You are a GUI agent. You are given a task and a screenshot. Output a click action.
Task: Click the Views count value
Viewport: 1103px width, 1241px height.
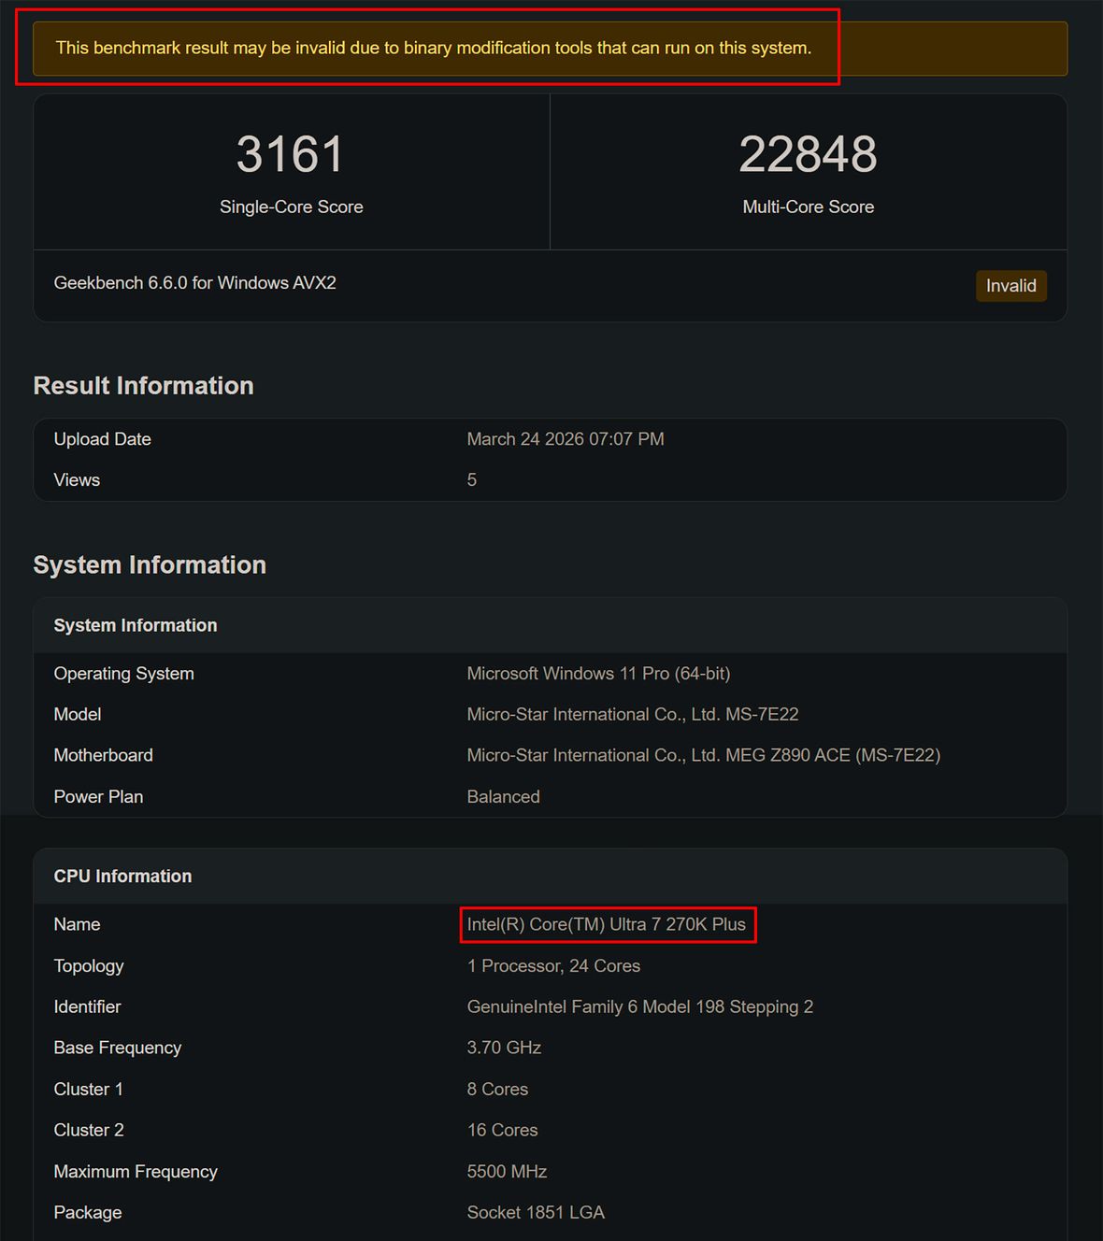click(472, 479)
